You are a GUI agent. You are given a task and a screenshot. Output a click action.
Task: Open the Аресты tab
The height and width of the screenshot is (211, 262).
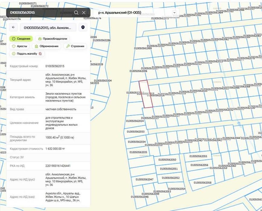tap(19, 46)
